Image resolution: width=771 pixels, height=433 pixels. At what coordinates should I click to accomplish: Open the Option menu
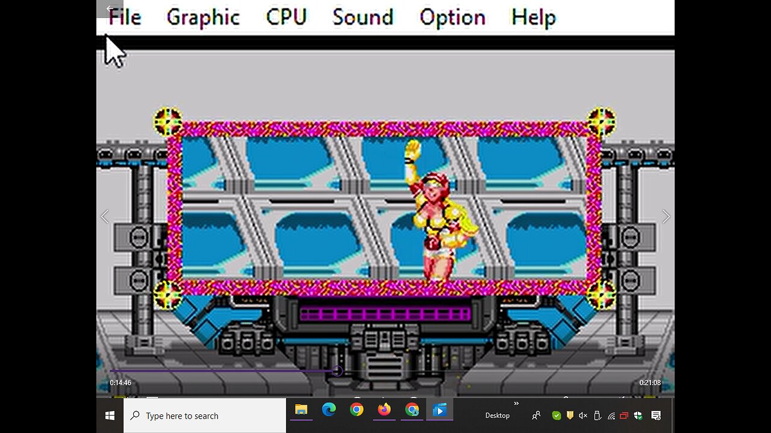coord(452,17)
